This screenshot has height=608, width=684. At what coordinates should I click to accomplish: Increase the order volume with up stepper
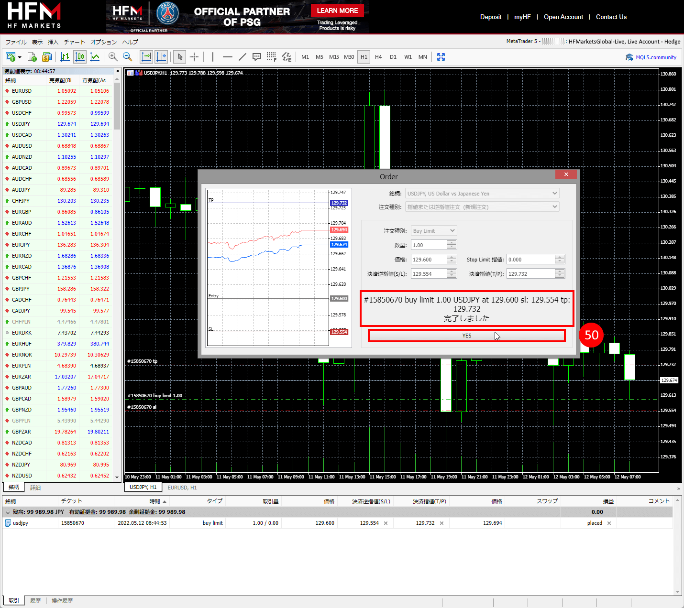point(452,243)
